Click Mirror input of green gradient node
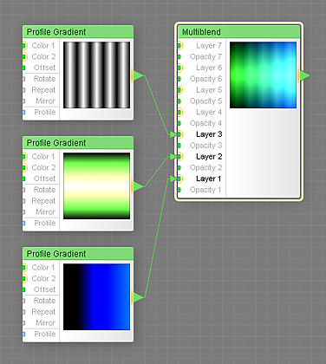 24,212
